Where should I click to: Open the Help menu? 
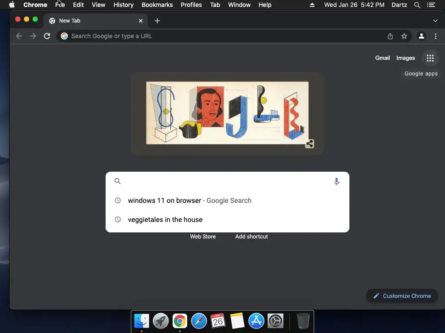pos(265,5)
